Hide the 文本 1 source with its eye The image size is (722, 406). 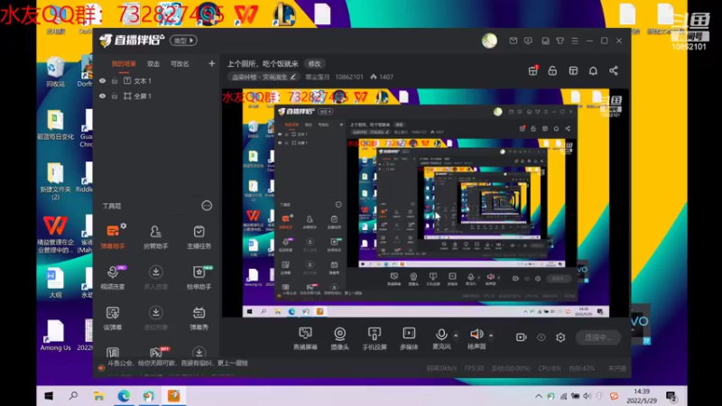point(102,81)
